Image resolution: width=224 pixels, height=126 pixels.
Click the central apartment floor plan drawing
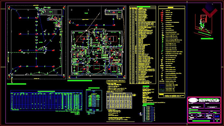click(97, 42)
